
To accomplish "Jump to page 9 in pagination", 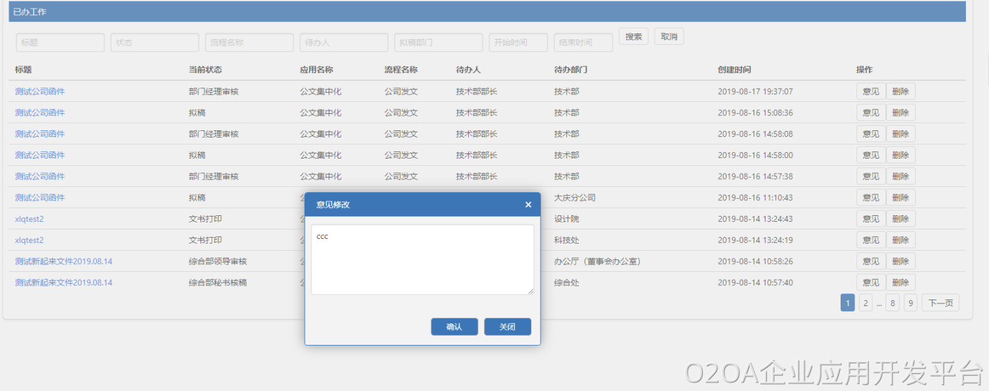I will click(x=910, y=303).
